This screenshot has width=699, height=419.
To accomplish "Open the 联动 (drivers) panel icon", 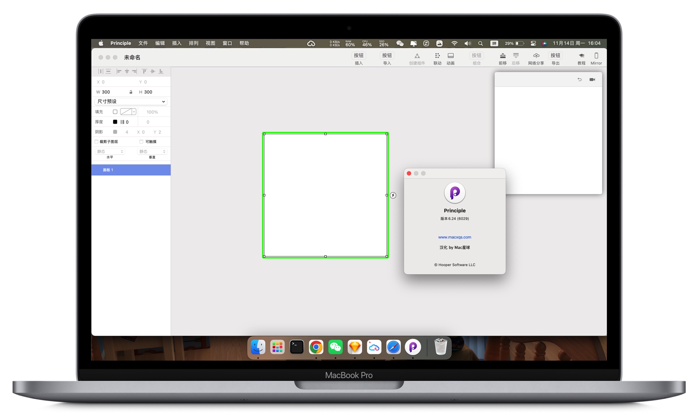I will (x=437, y=56).
